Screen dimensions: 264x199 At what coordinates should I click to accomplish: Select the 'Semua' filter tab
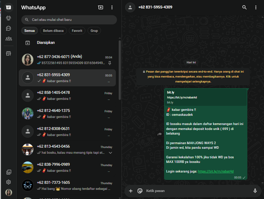[30, 31]
